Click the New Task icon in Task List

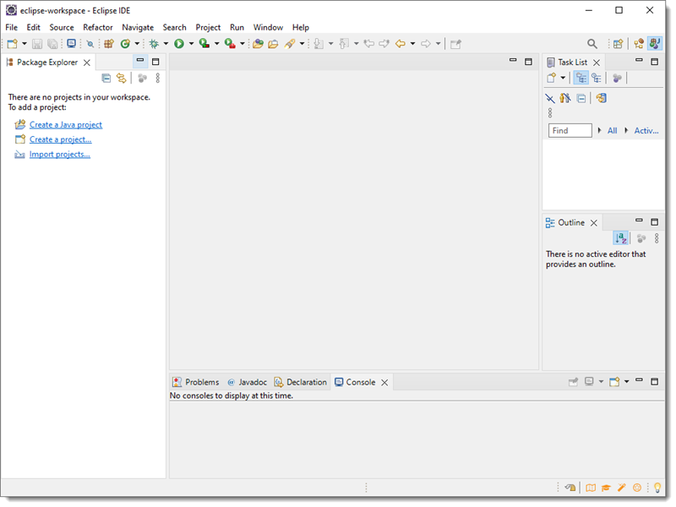click(551, 78)
